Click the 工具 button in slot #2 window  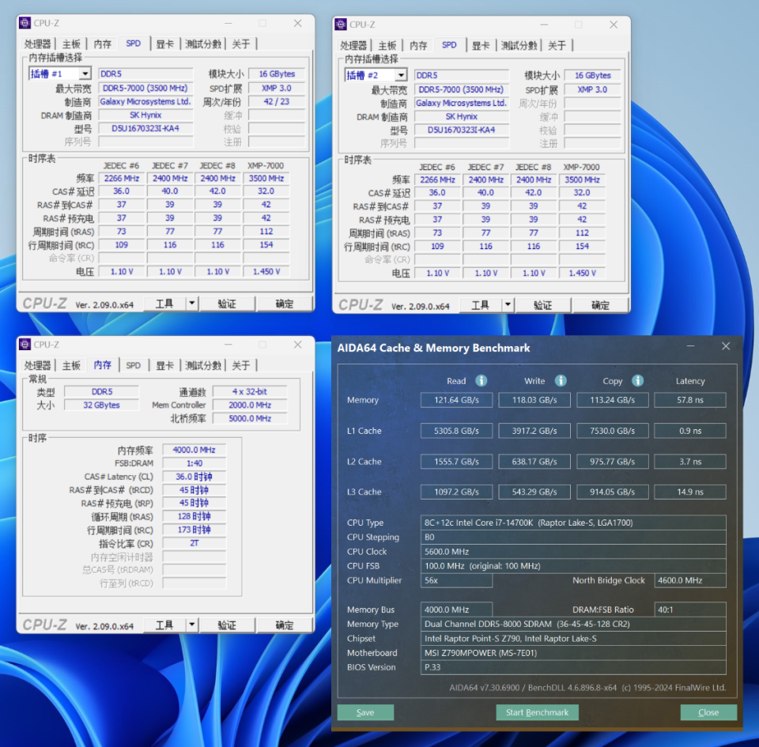click(480, 305)
